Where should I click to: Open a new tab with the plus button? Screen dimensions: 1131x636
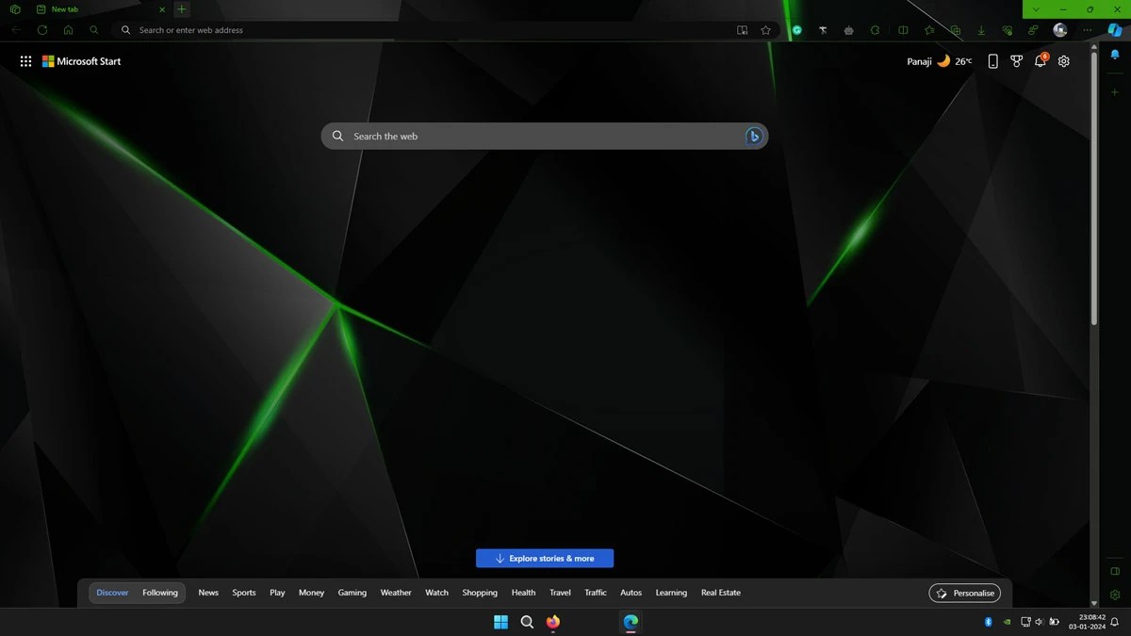point(181,9)
